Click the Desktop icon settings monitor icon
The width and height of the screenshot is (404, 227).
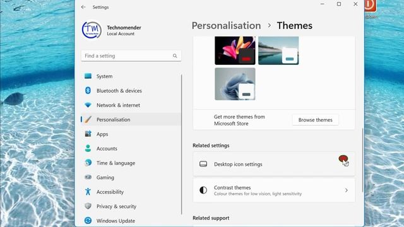(203, 164)
